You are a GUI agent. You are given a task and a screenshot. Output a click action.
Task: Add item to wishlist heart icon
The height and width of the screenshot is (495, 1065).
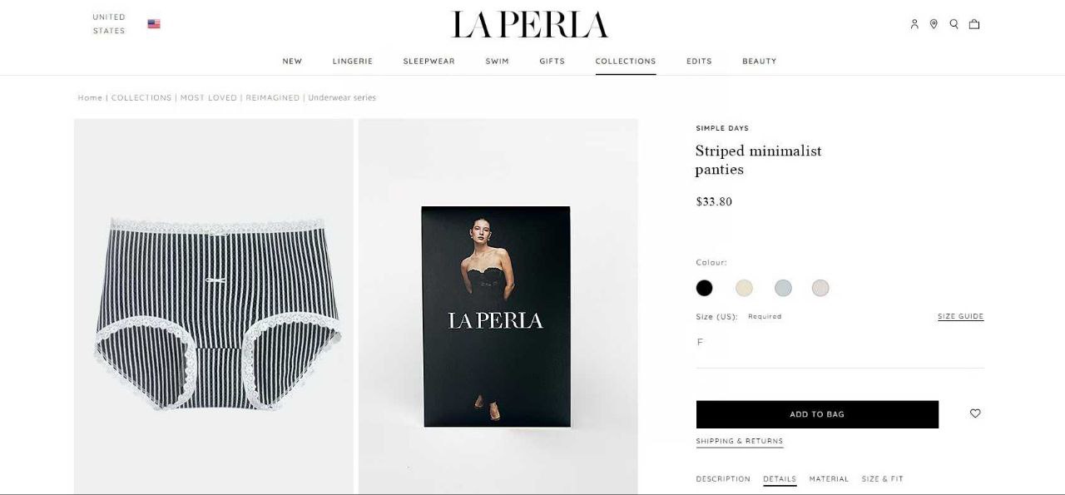coord(975,413)
